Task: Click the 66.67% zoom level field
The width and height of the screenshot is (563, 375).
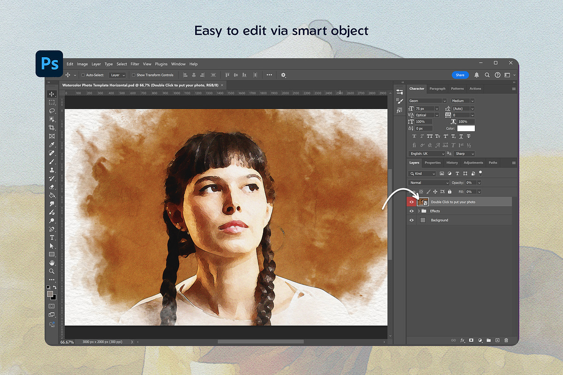Action: pos(67,342)
